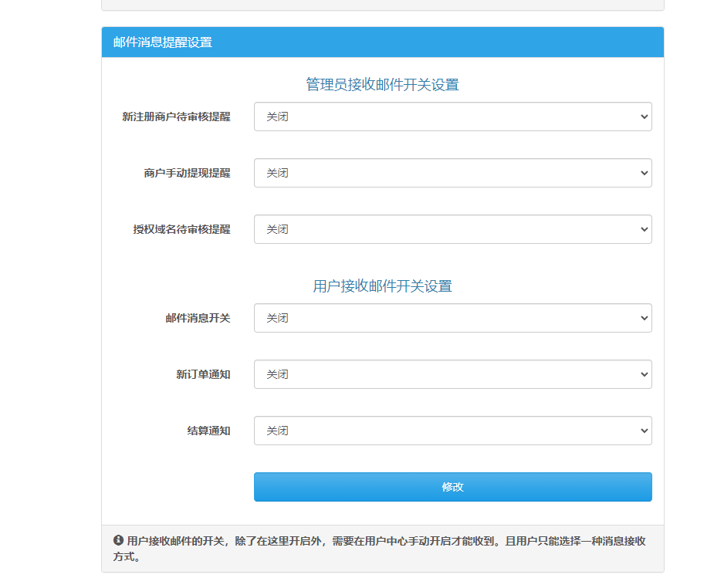Click the 管理员接收邮件开关设置 section heading
Viewport: 714px width, 588px height.
pos(382,85)
